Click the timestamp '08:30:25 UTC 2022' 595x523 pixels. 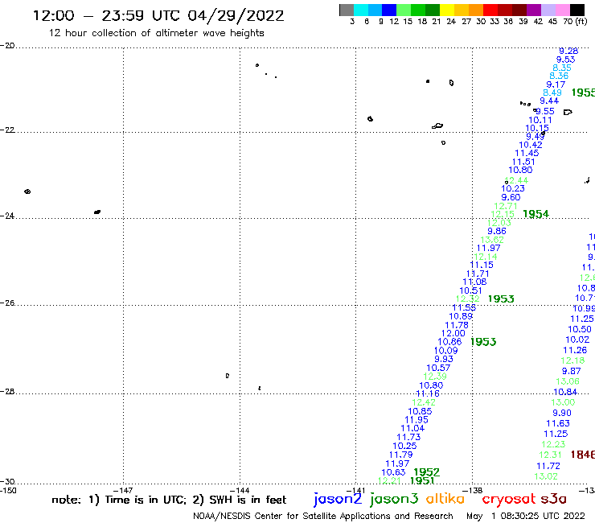coord(543,517)
